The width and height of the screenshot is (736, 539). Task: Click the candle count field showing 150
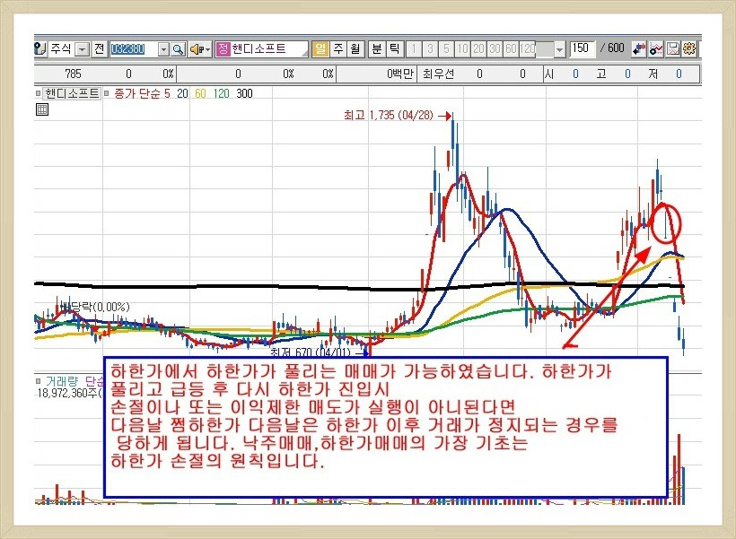[582, 48]
